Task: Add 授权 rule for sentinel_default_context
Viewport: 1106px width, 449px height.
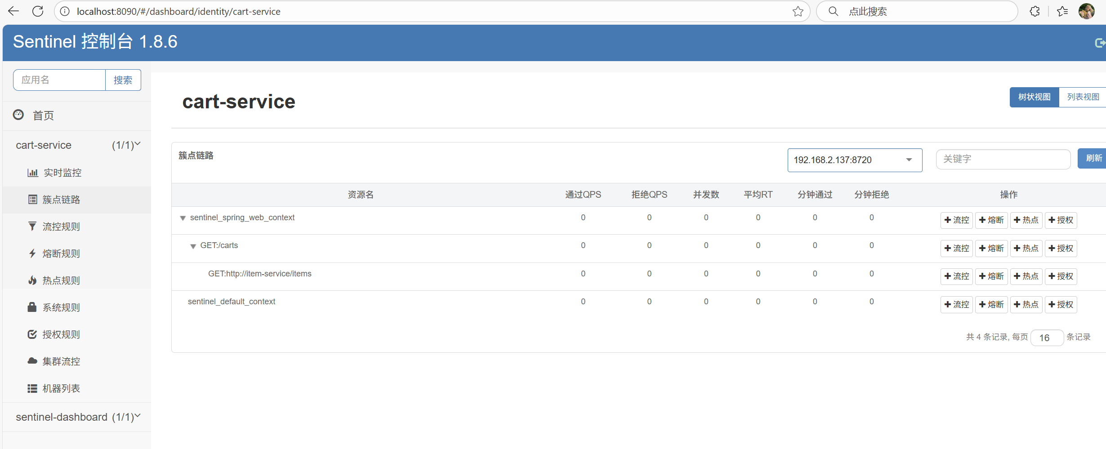Action: pyautogui.click(x=1061, y=305)
